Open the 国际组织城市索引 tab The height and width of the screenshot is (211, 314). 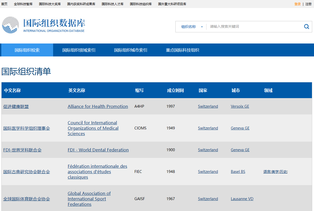131,50
